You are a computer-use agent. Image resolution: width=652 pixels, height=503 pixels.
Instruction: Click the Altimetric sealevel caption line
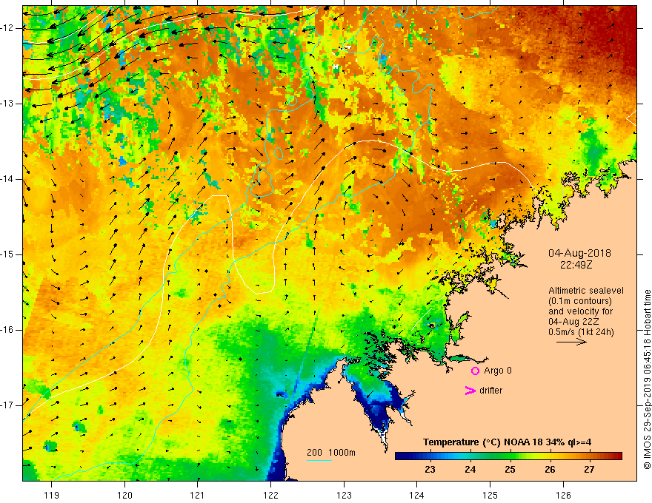tap(586, 291)
